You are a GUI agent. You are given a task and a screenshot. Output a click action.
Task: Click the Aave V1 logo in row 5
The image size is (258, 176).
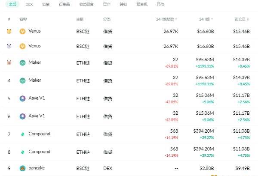(22, 98)
